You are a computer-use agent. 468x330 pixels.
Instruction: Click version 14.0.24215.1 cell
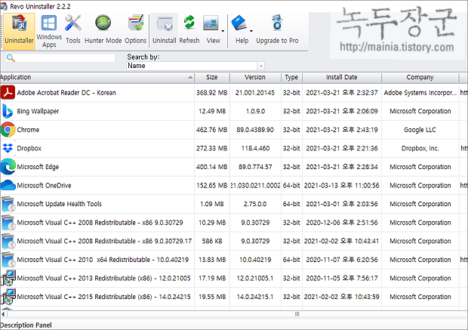[x=255, y=297]
